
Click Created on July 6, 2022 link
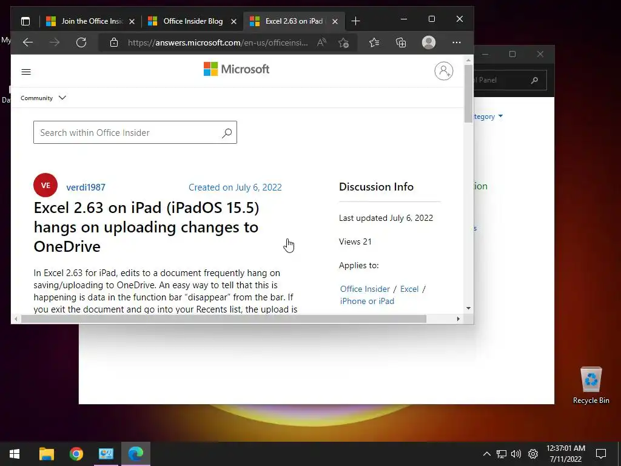tap(235, 187)
